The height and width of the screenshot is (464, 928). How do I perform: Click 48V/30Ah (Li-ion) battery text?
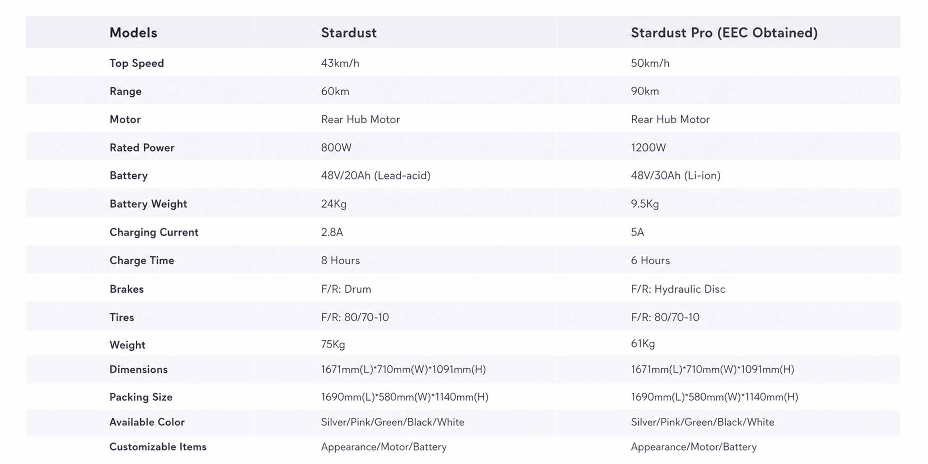click(x=676, y=175)
